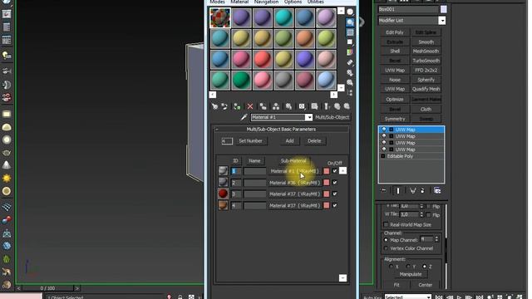Click Remove Modifier from stack icon
The image size is (532, 299).
tap(423, 190)
